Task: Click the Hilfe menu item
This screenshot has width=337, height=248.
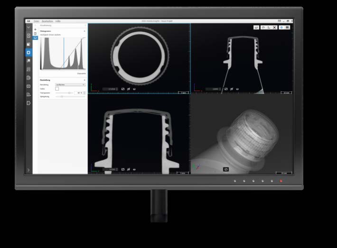Action: pos(58,21)
